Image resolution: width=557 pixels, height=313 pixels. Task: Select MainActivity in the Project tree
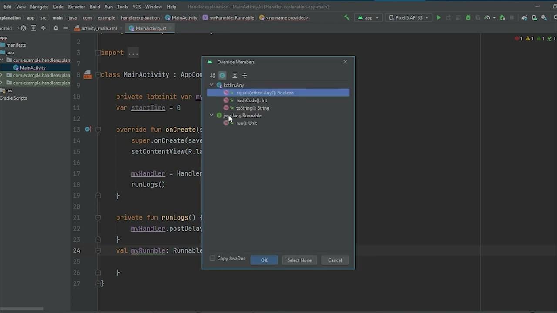(33, 68)
